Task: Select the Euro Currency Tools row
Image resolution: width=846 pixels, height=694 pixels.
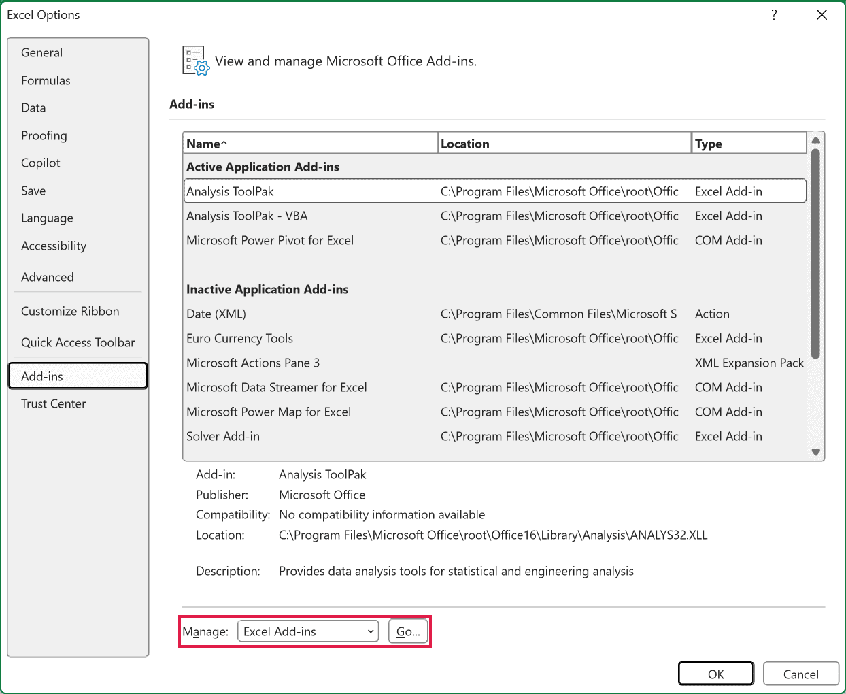Action: tap(495, 338)
